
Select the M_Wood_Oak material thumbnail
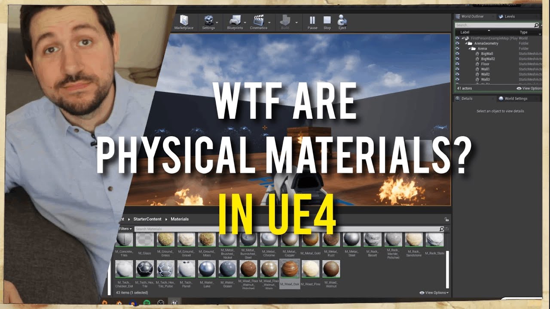click(290, 269)
